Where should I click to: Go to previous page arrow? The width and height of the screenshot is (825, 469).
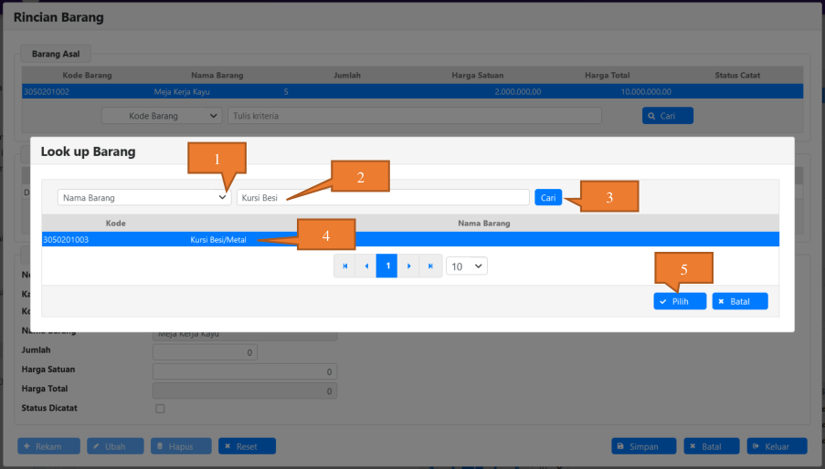click(x=366, y=266)
